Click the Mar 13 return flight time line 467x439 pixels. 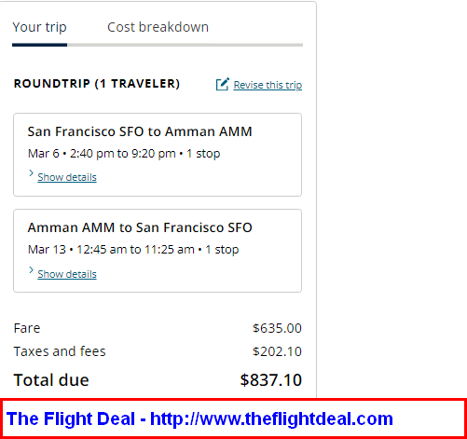(x=133, y=250)
